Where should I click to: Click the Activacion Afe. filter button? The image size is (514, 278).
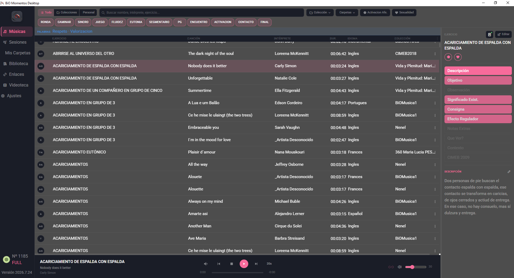375,13
